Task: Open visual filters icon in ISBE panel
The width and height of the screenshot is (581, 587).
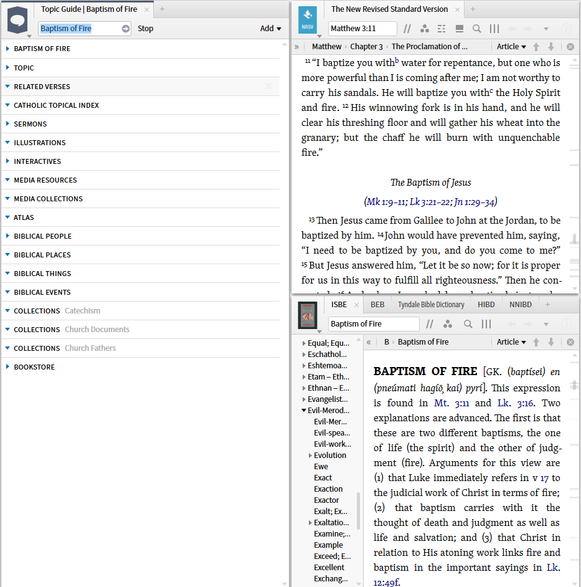Action: (x=448, y=324)
